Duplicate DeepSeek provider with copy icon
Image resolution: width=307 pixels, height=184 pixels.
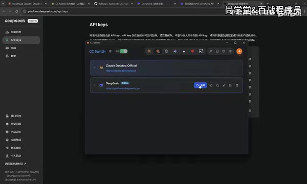pyautogui.click(x=217, y=85)
